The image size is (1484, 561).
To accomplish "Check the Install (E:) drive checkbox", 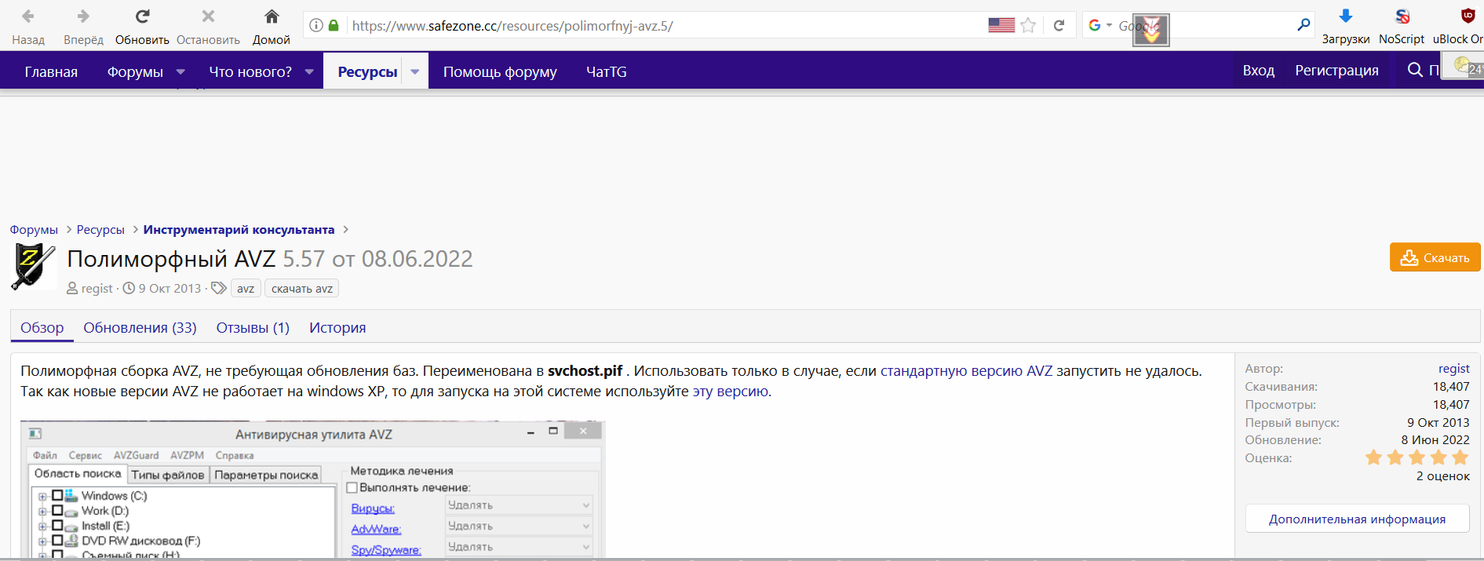I will [x=57, y=525].
